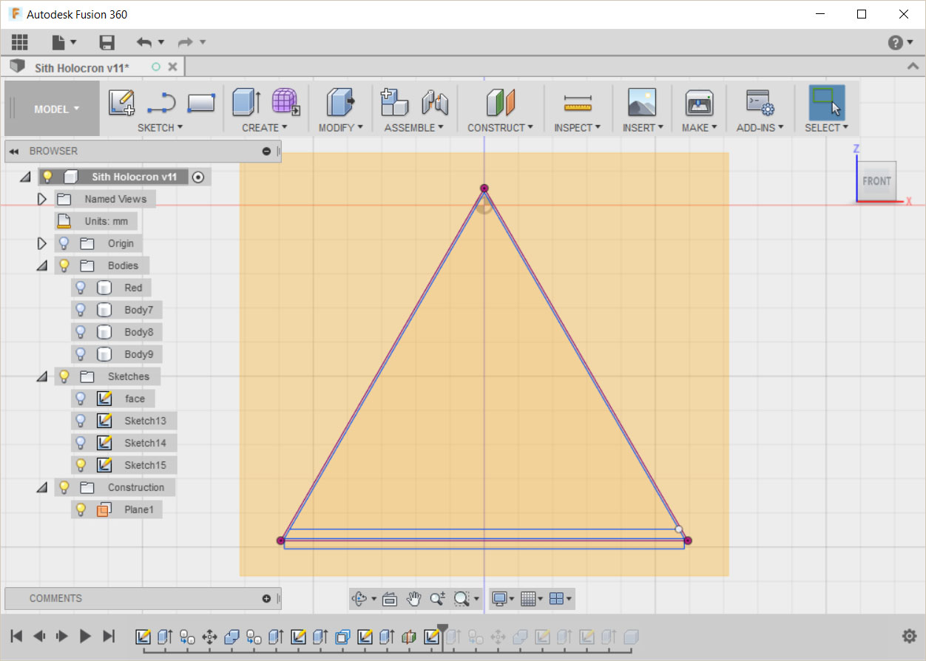Click the Measure ruler icon

tap(577, 102)
